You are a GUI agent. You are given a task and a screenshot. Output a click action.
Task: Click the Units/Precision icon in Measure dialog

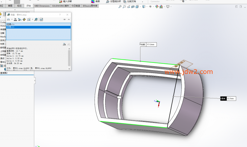coord(15,19)
